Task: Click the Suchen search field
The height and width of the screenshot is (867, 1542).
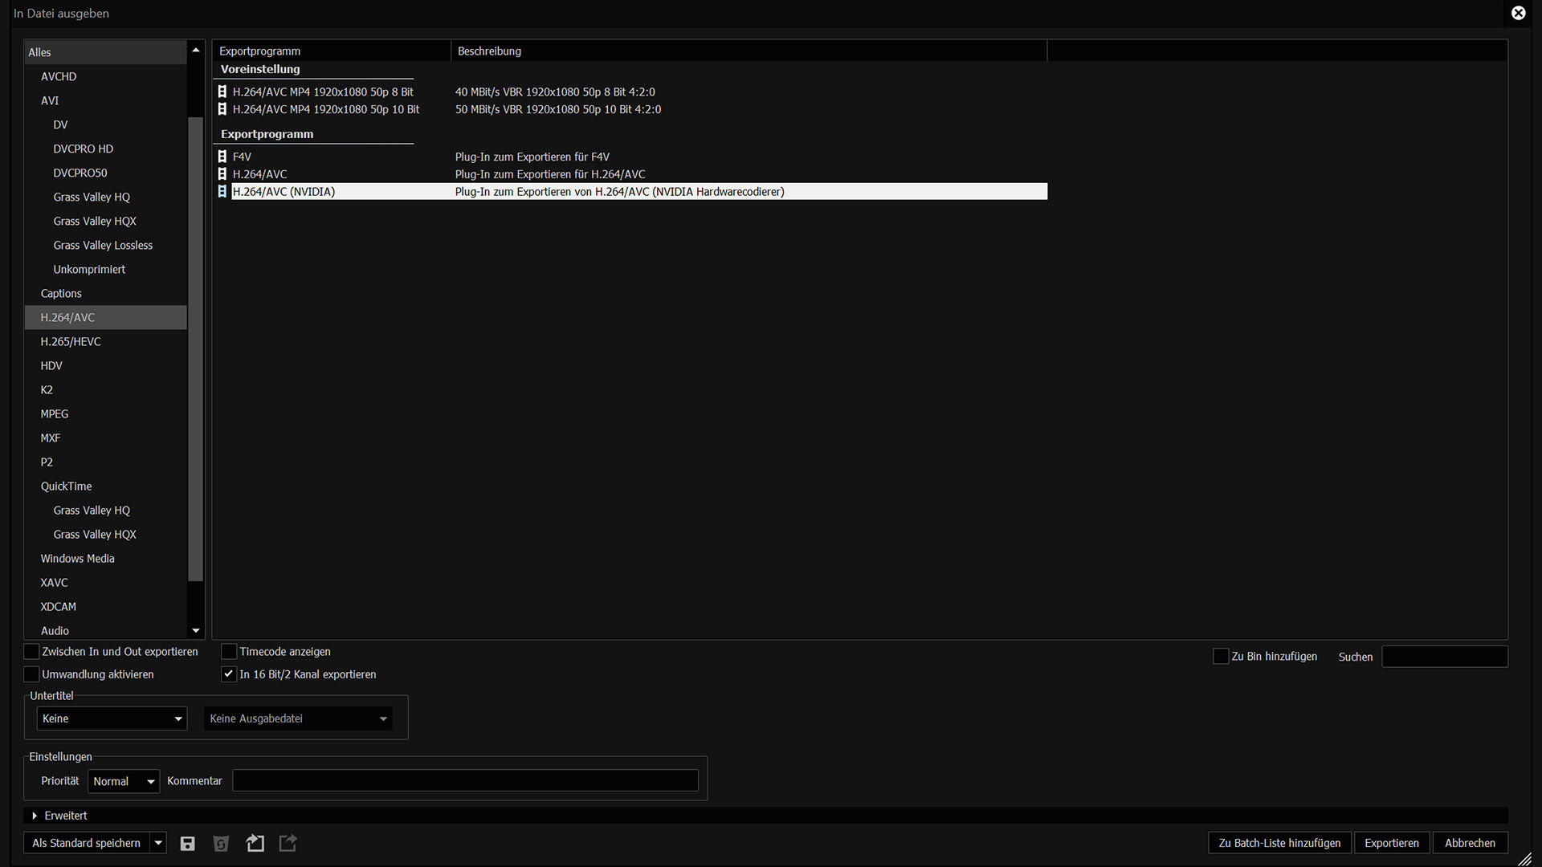Action: coord(1444,657)
